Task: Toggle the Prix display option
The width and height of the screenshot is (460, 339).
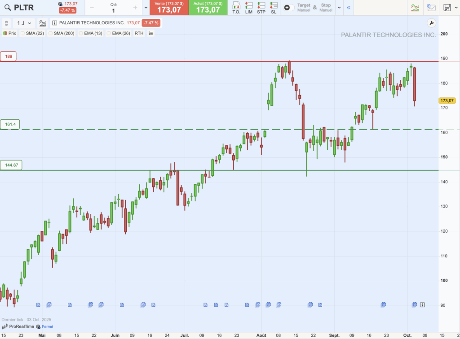Action: coord(9,33)
